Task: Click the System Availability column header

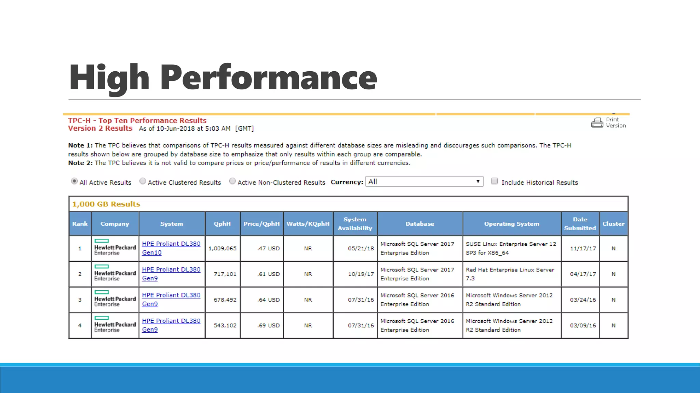Action: click(x=355, y=224)
